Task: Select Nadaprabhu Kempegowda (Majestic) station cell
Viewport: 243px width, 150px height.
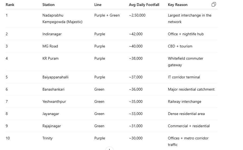Action: click(62, 18)
